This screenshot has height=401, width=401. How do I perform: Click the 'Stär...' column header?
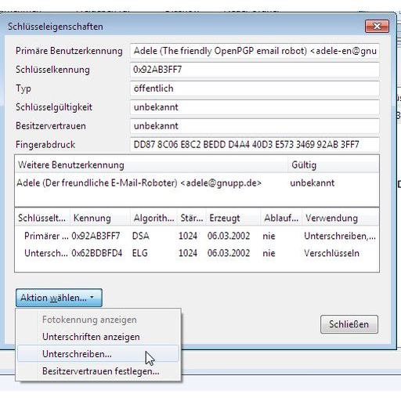coord(192,218)
